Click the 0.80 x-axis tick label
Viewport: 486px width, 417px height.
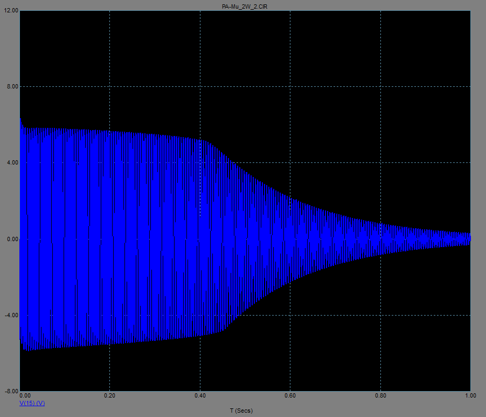[x=380, y=396]
